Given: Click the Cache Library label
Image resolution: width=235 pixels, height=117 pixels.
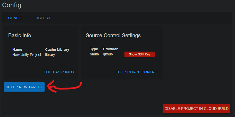Looking at the screenshot, I should click(x=57, y=50).
